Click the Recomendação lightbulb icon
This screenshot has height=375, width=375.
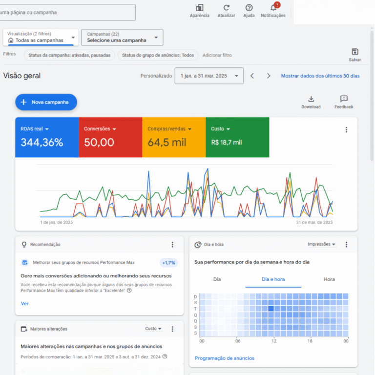point(24,245)
